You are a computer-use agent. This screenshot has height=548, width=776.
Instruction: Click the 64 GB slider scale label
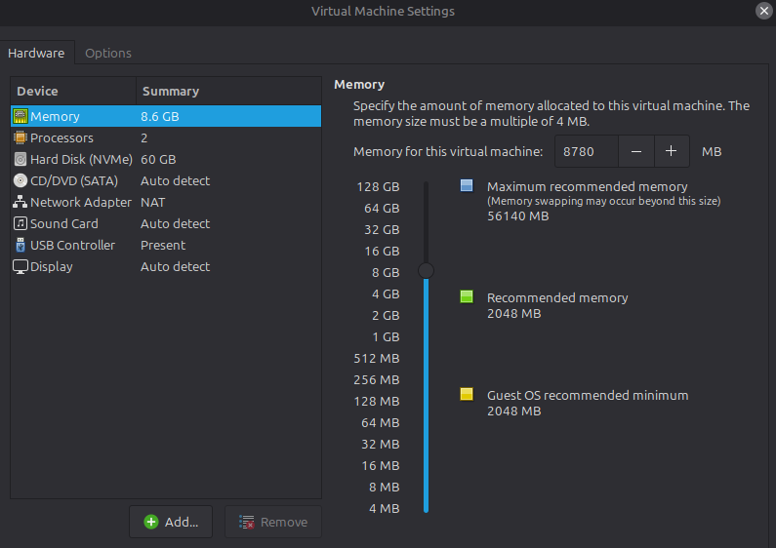point(382,209)
